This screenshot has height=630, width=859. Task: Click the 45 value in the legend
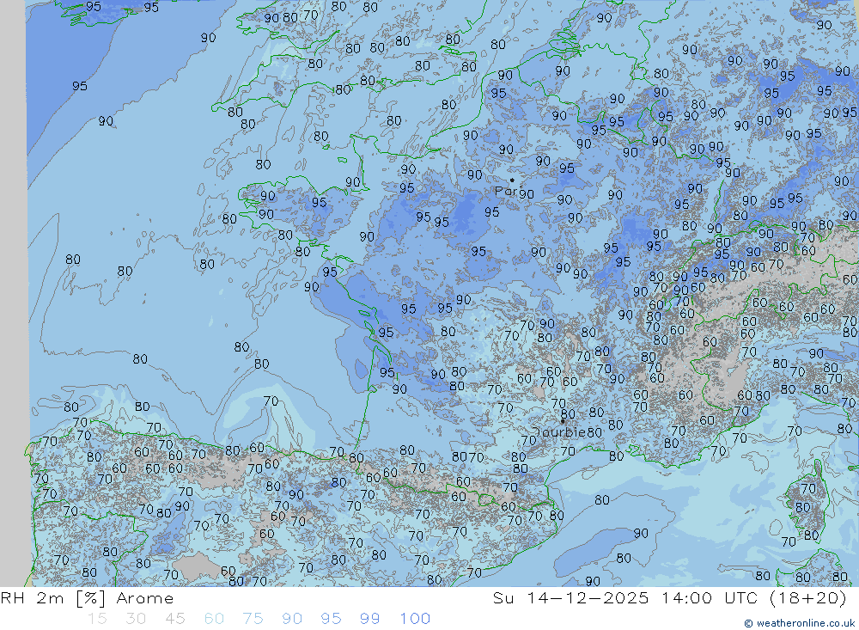point(174,619)
